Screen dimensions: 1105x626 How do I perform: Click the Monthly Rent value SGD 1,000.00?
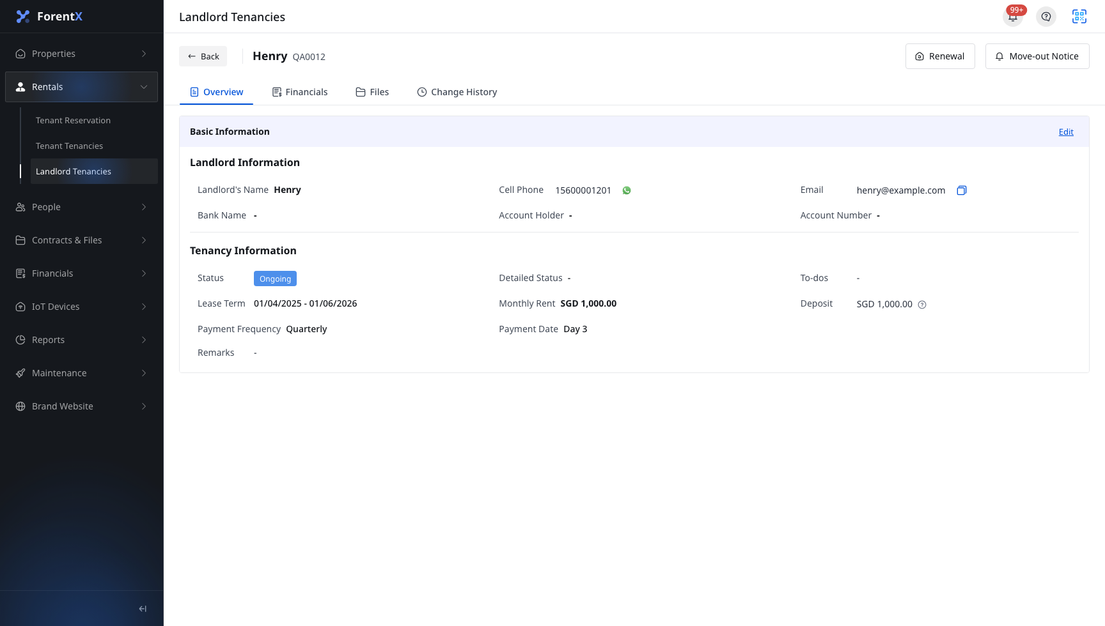click(588, 303)
